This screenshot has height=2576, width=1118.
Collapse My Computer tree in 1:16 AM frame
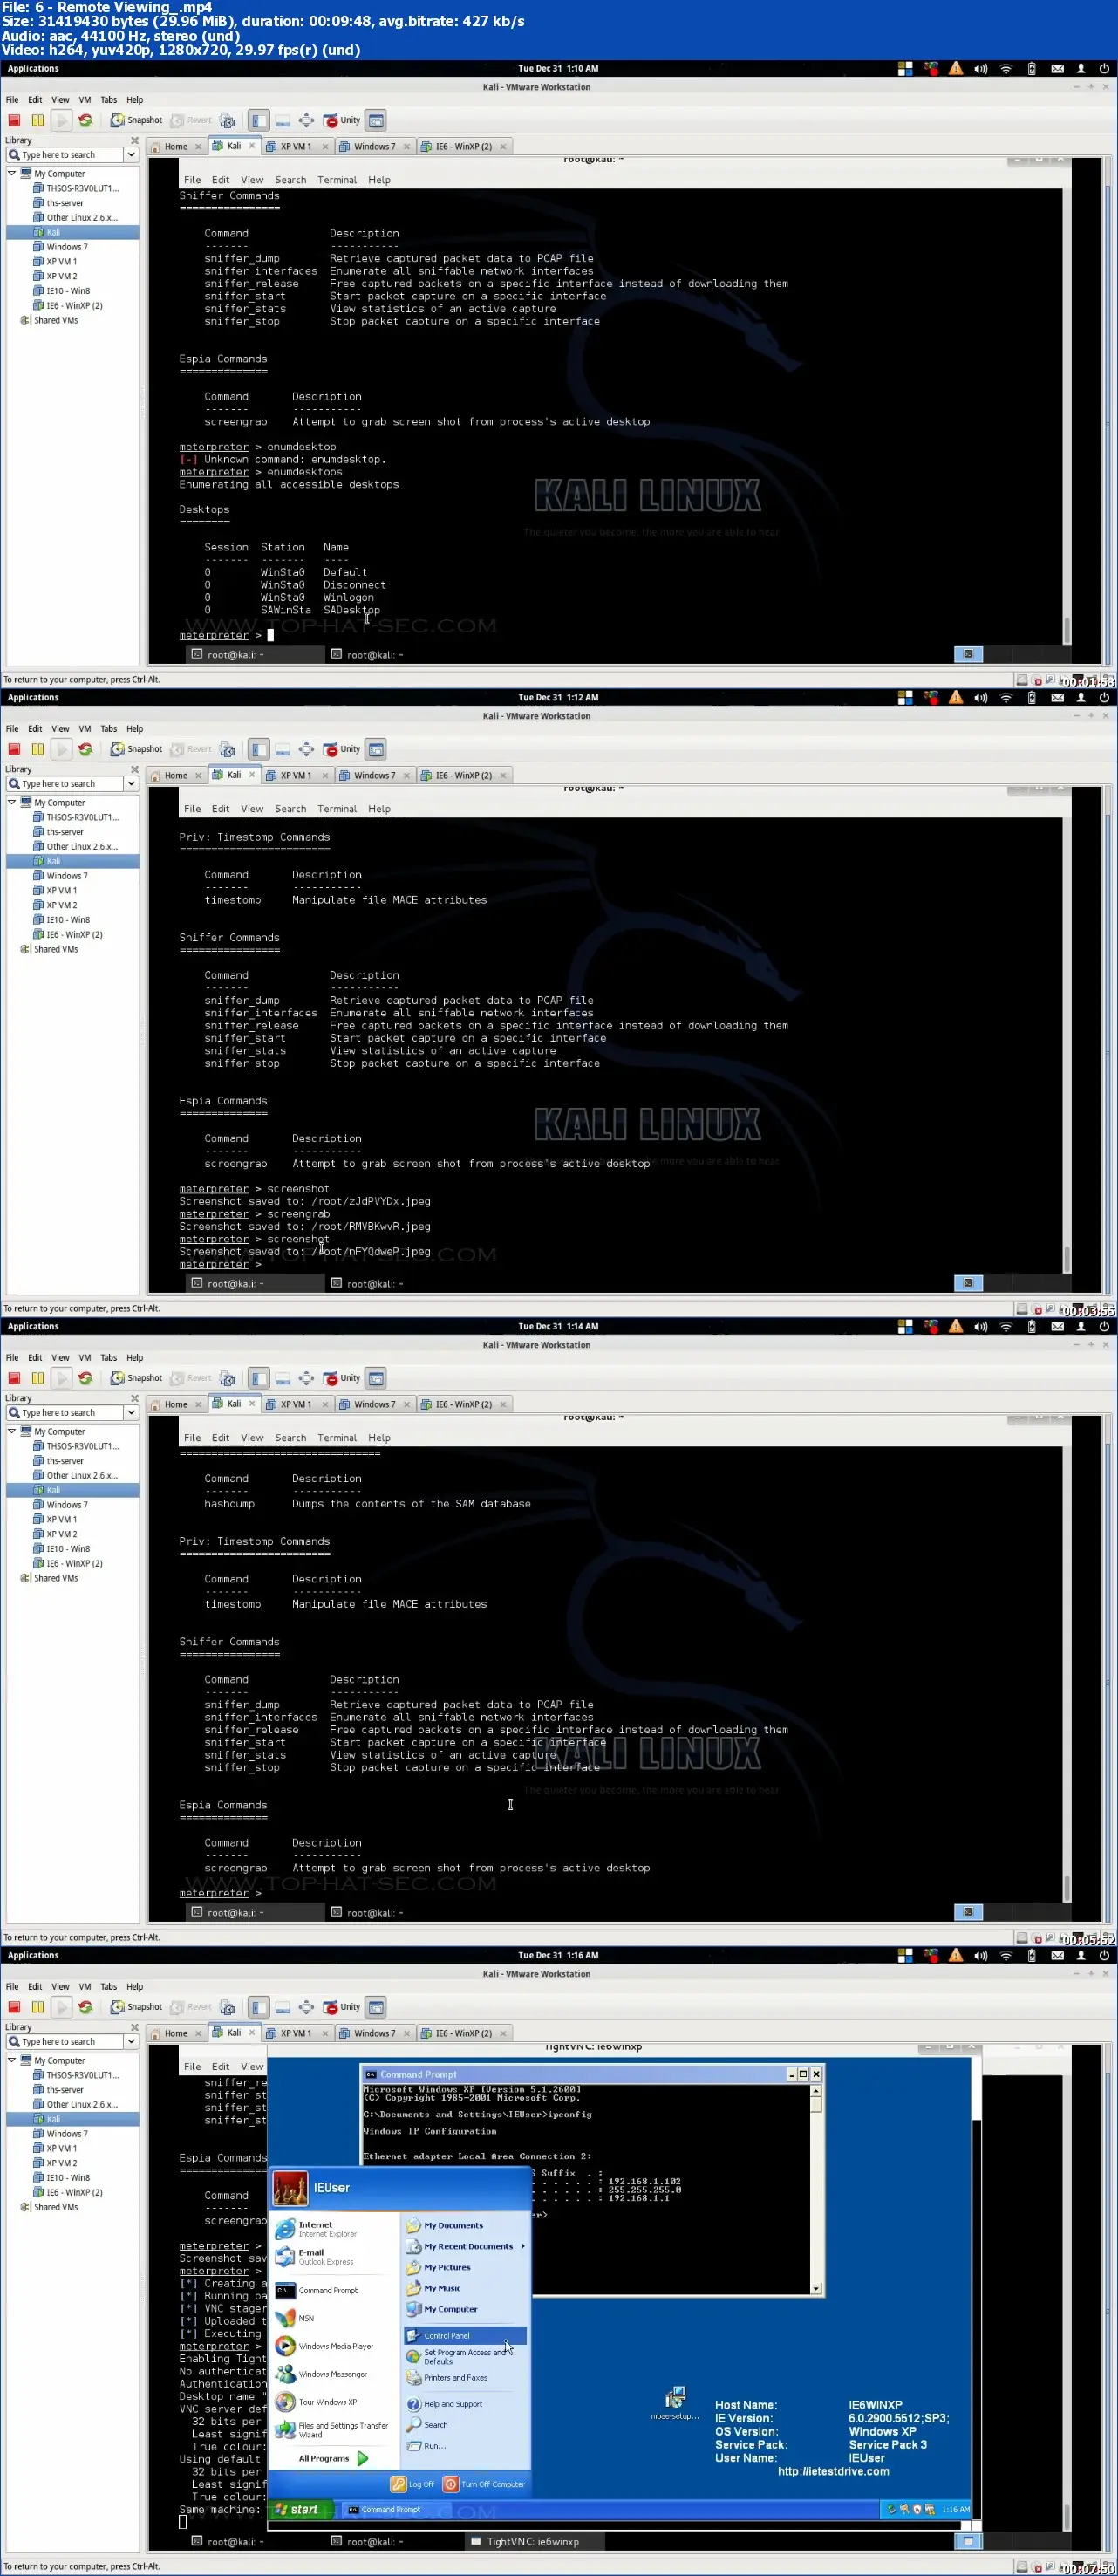coord(12,2061)
